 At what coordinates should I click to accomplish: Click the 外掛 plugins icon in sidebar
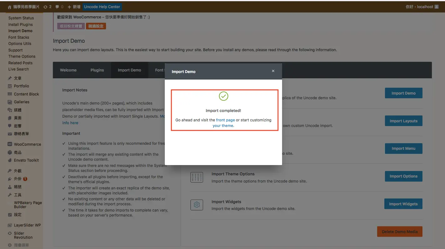point(10,179)
